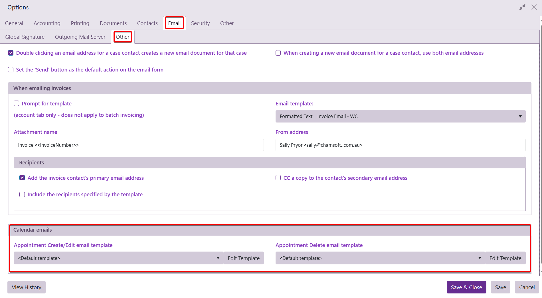Expand Appointment Delete email template dropdown
Image resolution: width=542 pixels, height=298 pixels.
click(x=380, y=258)
